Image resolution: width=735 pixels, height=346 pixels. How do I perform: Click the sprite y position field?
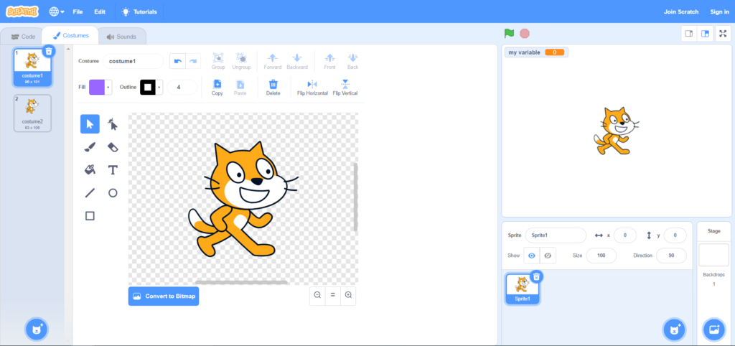[x=675, y=235]
